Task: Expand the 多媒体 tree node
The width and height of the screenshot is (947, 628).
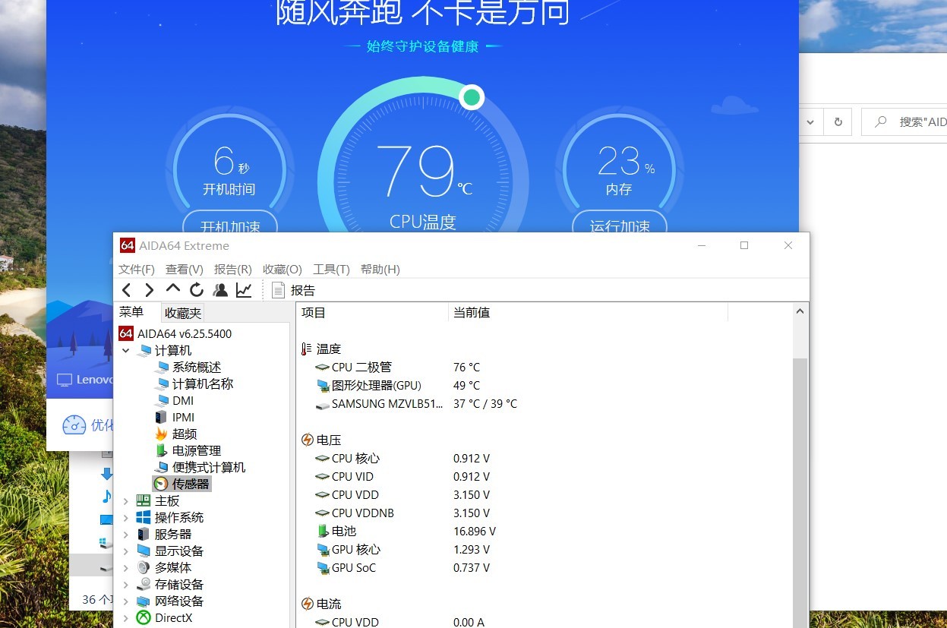Action: click(x=126, y=567)
